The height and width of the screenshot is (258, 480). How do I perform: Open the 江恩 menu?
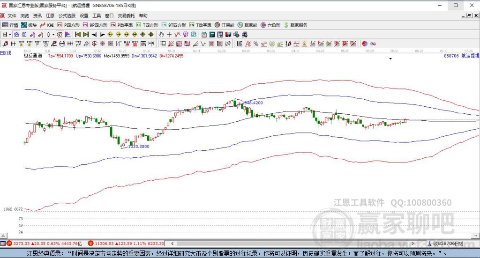(50, 15)
